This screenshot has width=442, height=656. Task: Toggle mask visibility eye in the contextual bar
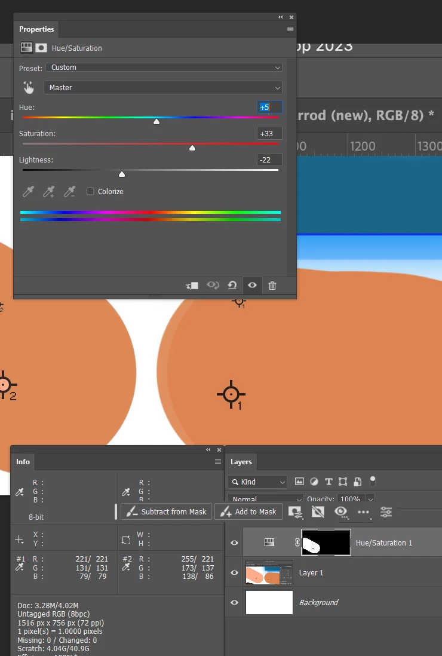tap(341, 511)
